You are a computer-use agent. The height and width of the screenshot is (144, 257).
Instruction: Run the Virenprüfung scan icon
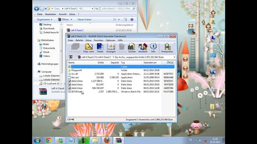167,48
